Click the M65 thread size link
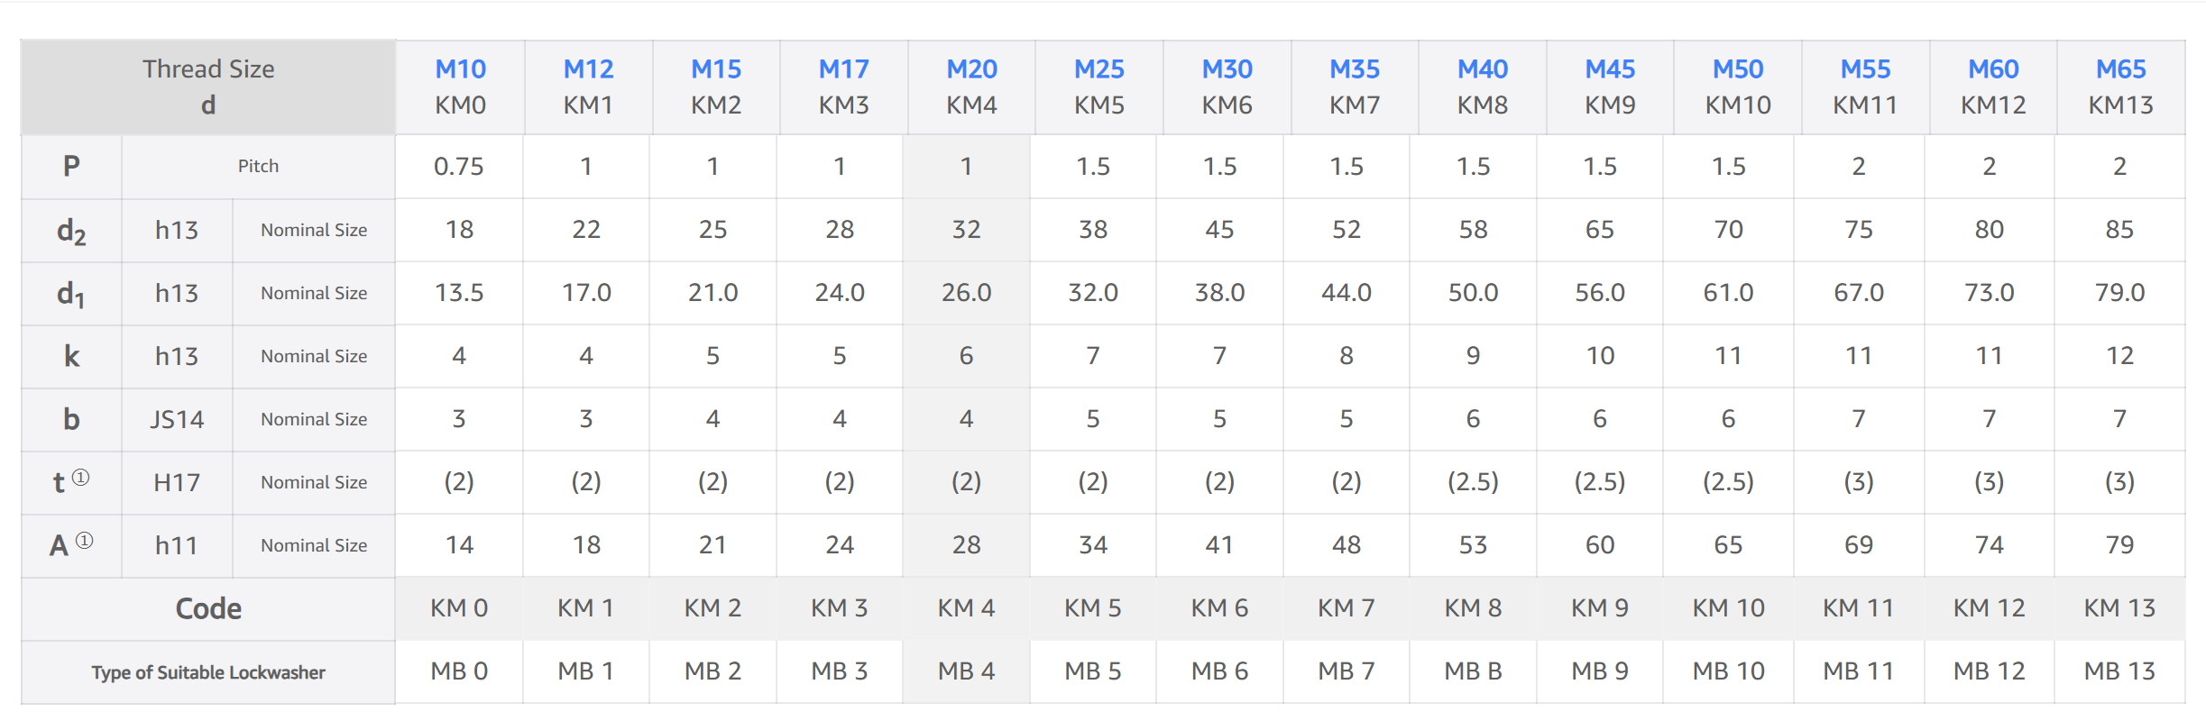Screen dimensions: 2206x721 point(2120,69)
